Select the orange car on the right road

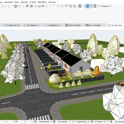[x=122, y=83]
